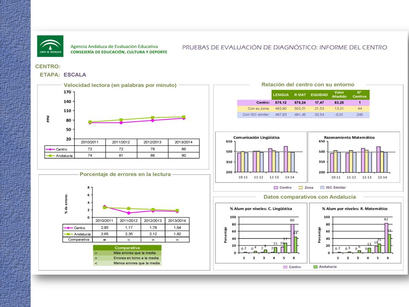Select Más errores que la media legend row
The image size is (409, 307).
pyautogui.click(x=127, y=253)
